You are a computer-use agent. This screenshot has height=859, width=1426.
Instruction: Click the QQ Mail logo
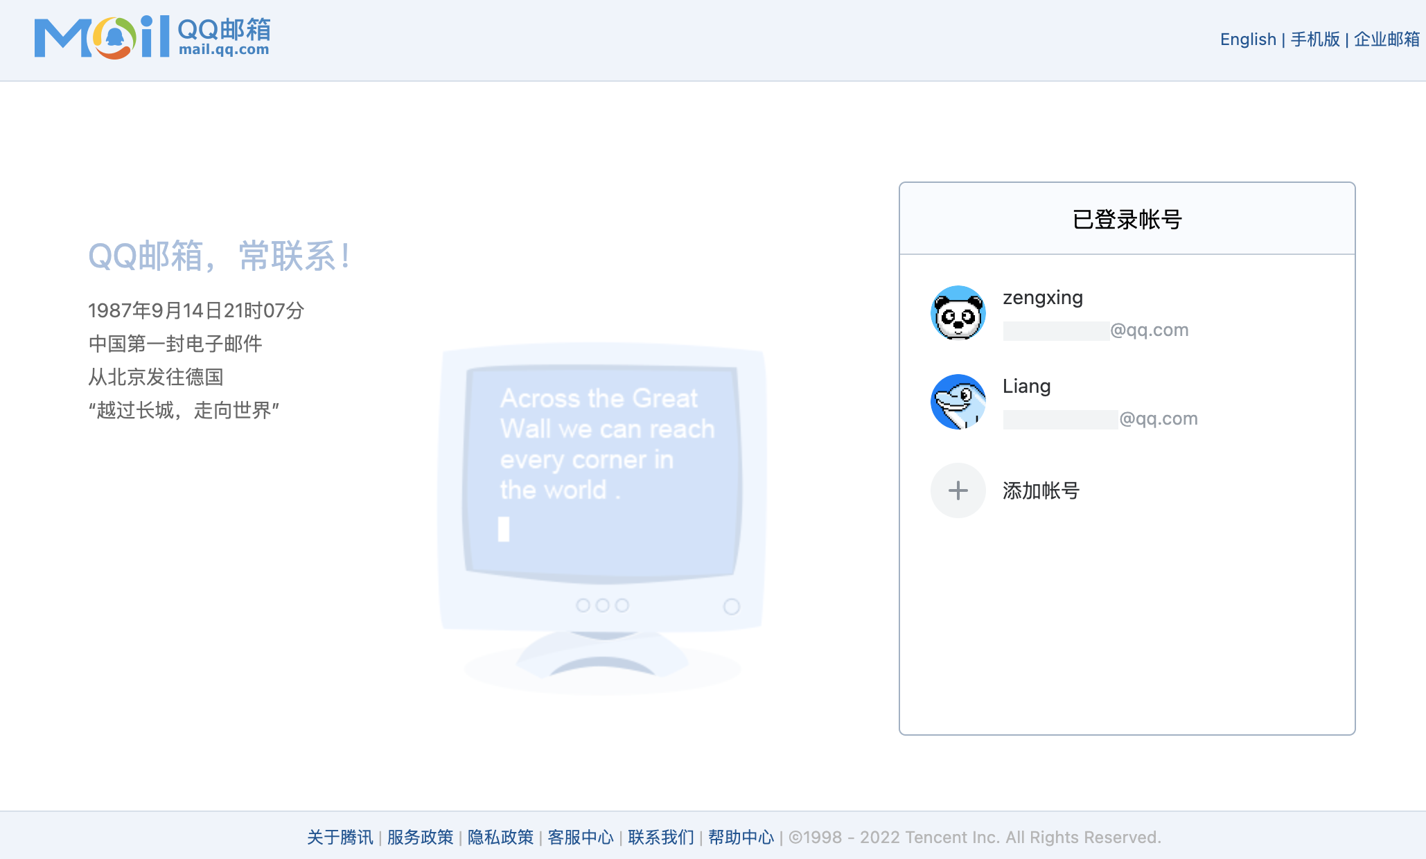pyautogui.click(x=152, y=37)
